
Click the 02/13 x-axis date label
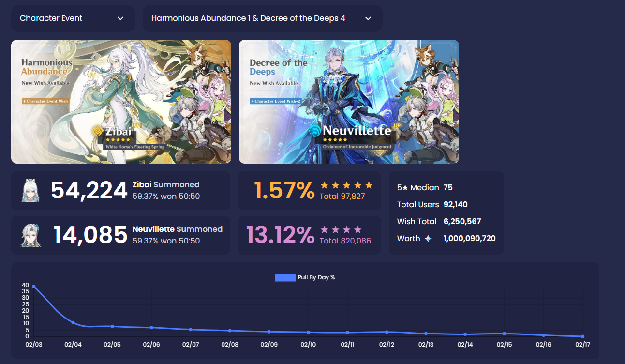(x=426, y=345)
